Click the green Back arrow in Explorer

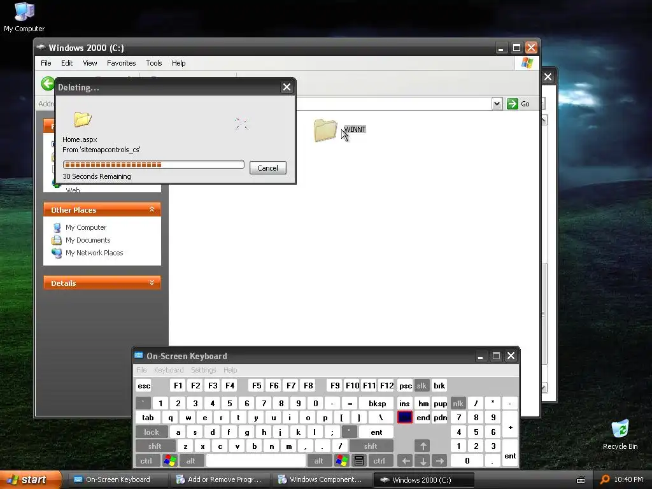point(48,83)
